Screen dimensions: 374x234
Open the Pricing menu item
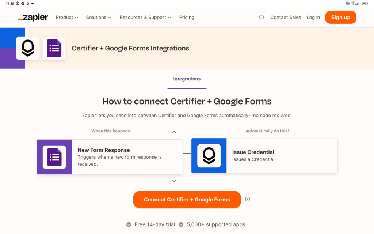(187, 17)
